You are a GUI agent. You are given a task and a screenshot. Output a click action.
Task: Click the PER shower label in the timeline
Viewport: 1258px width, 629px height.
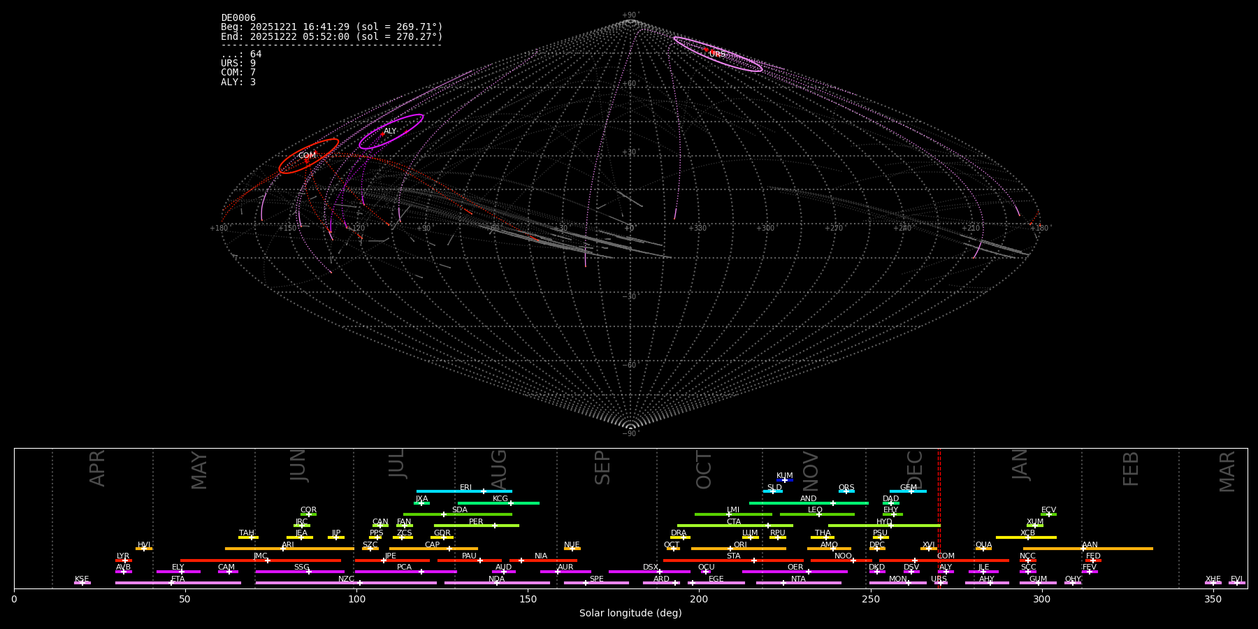476,522
